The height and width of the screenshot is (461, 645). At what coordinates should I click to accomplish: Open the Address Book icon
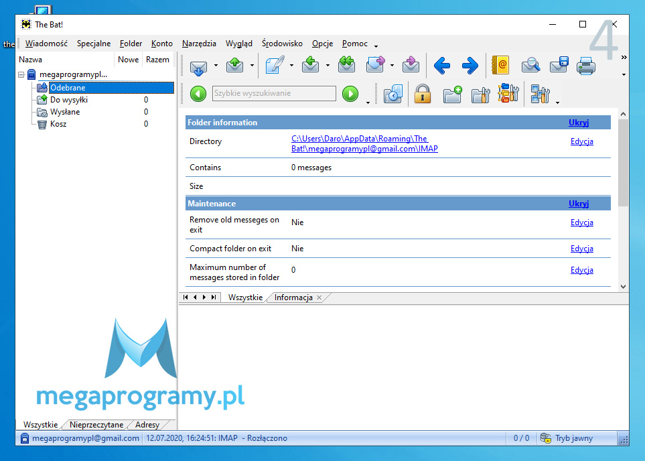[500, 65]
